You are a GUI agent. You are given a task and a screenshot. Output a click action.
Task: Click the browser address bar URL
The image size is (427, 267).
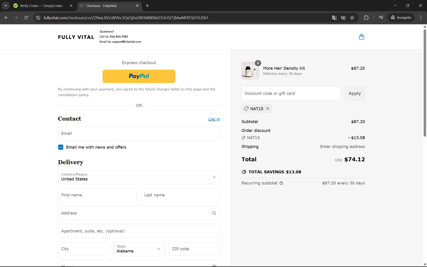click(x=126, y=18)
